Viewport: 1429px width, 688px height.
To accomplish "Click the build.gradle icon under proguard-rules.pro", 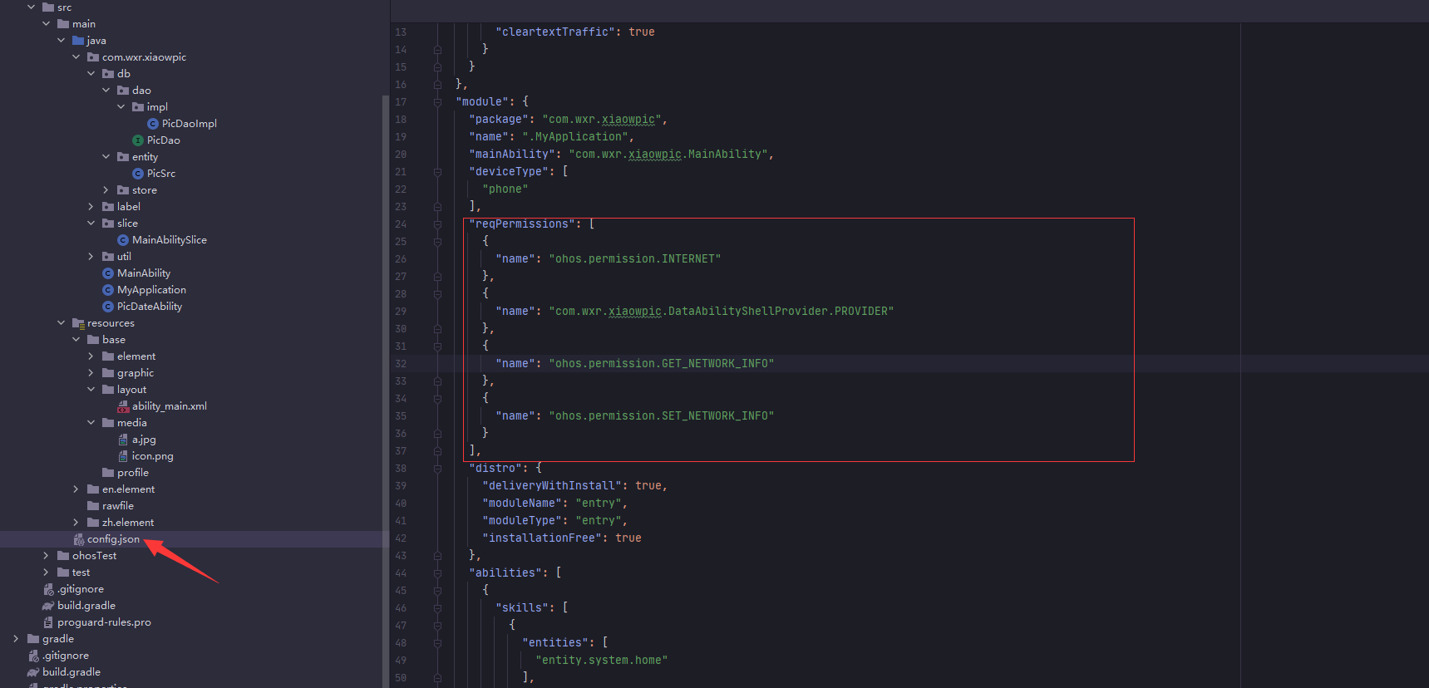I will click(x=33, y=672).
